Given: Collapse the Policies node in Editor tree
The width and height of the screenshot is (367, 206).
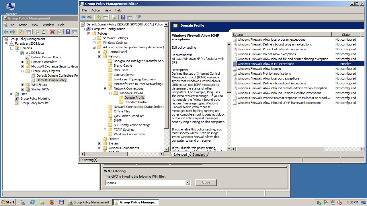Looking at the screenshot, I should pyautogui.click(x=89, y=33).
